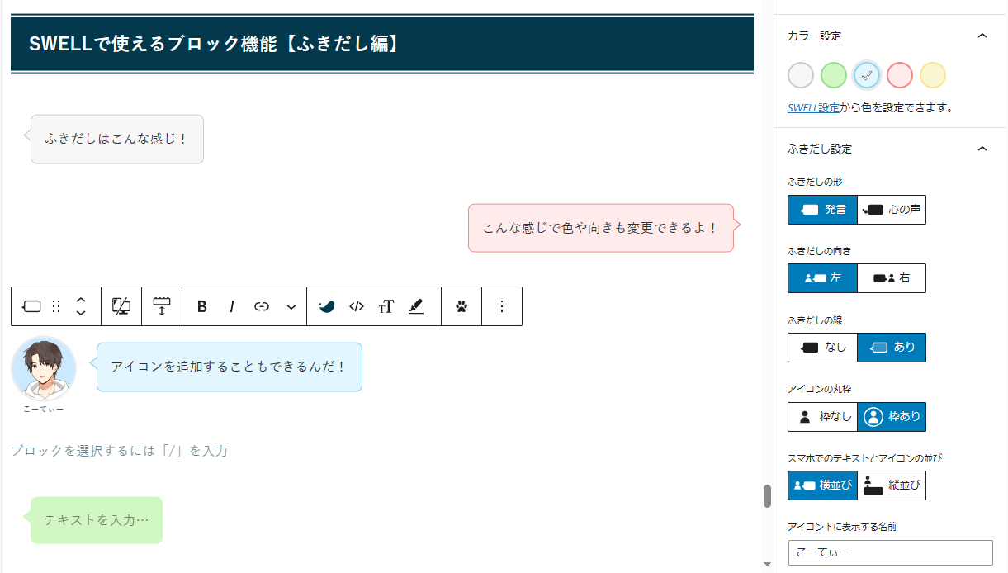Collapse the カラー設定 panel
Viewport: 1008px width, 573px height.
point(982,36)
